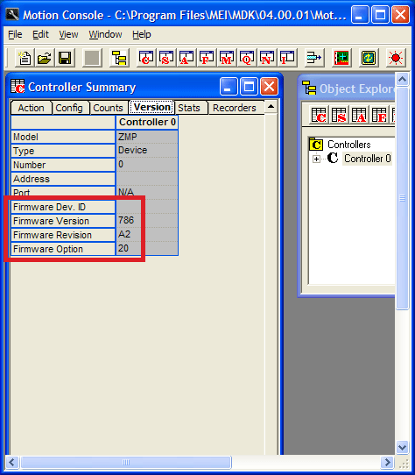Click the horizontal scrollbar right arrow
Viewport: 415px width, 475px height.
(387, 463)
